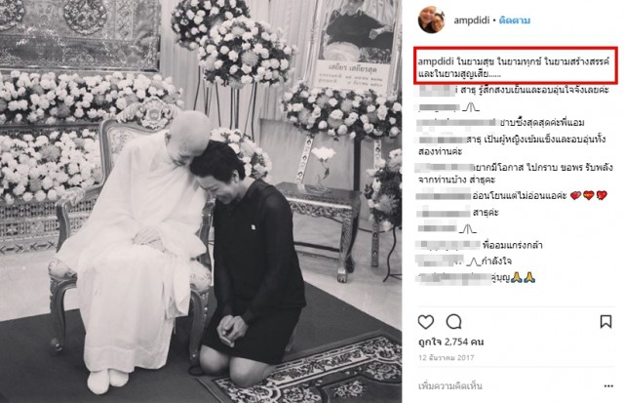Open ampdidi profile picture avatar
This screenshot has width=624, height=403.
click(x=431, y=20)
